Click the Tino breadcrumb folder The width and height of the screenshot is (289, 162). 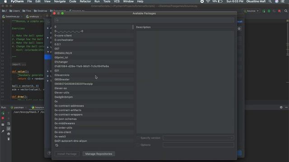[27, 11]
